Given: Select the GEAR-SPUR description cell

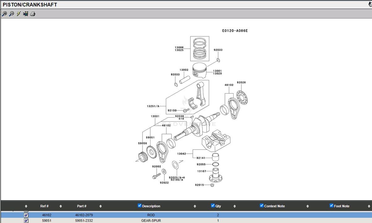Looking at the screenshot, I should point(151,221).
